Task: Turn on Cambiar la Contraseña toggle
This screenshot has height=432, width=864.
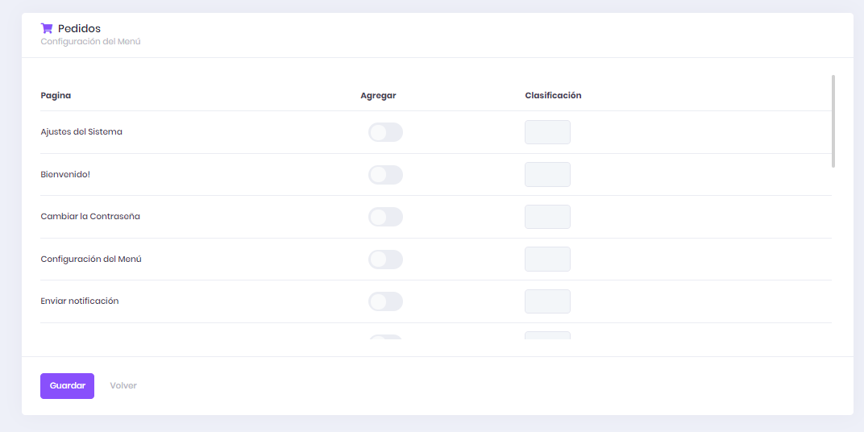Action: (x=385, y=217)
